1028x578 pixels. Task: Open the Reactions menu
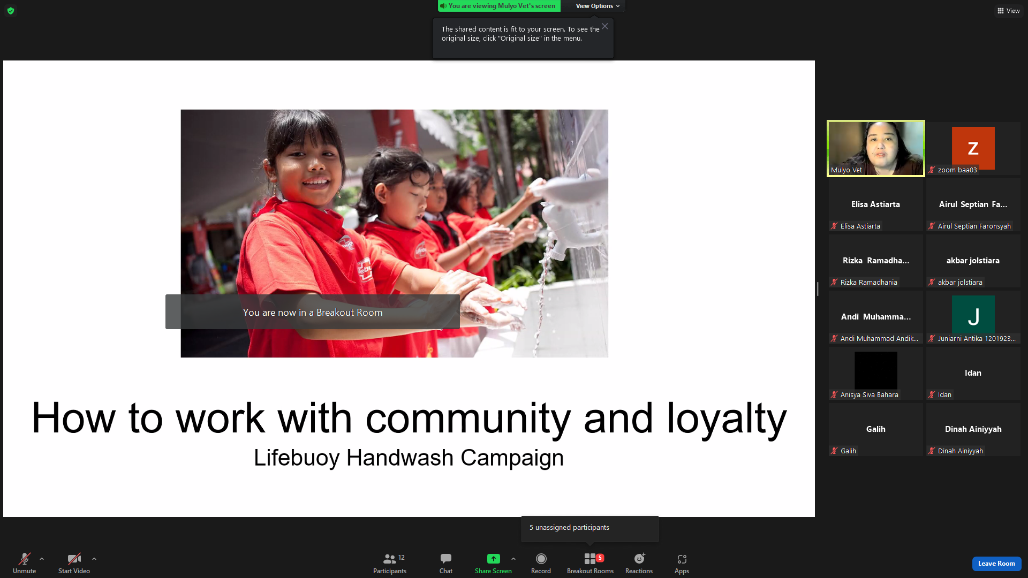[x=639, y=563]
